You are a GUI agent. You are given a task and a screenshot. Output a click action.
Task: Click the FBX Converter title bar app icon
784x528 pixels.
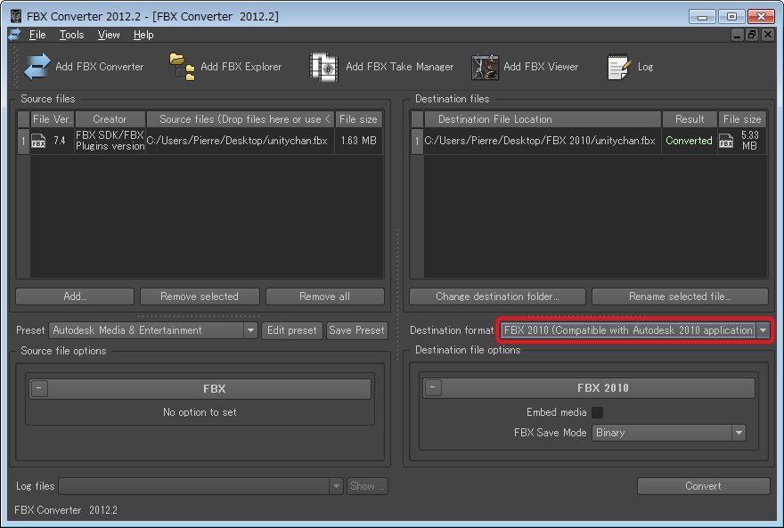(x=16, y=16)
